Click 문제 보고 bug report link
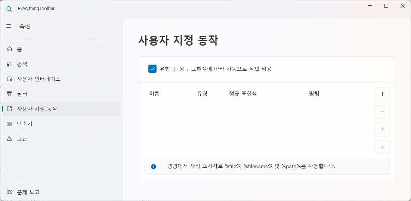Screen dimensions: 411x201 (61, 192)
